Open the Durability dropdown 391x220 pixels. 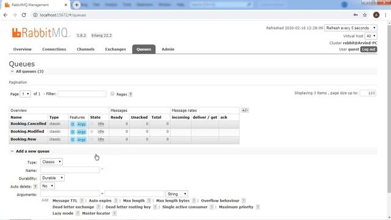pos(53,178)
